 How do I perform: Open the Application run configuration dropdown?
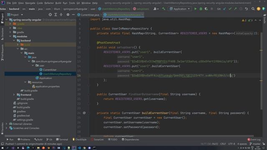tap(180, 9)
